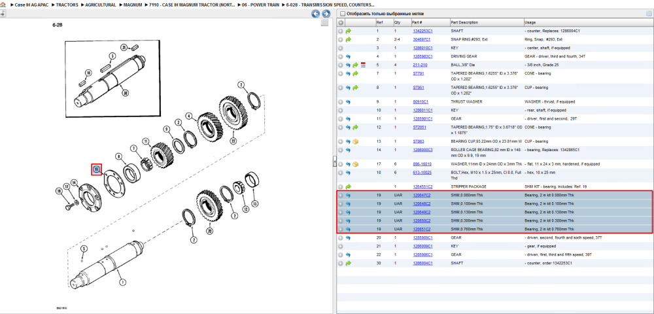Toggle round add button for KEY 1286010C1 row

click(x=341, y=48)
